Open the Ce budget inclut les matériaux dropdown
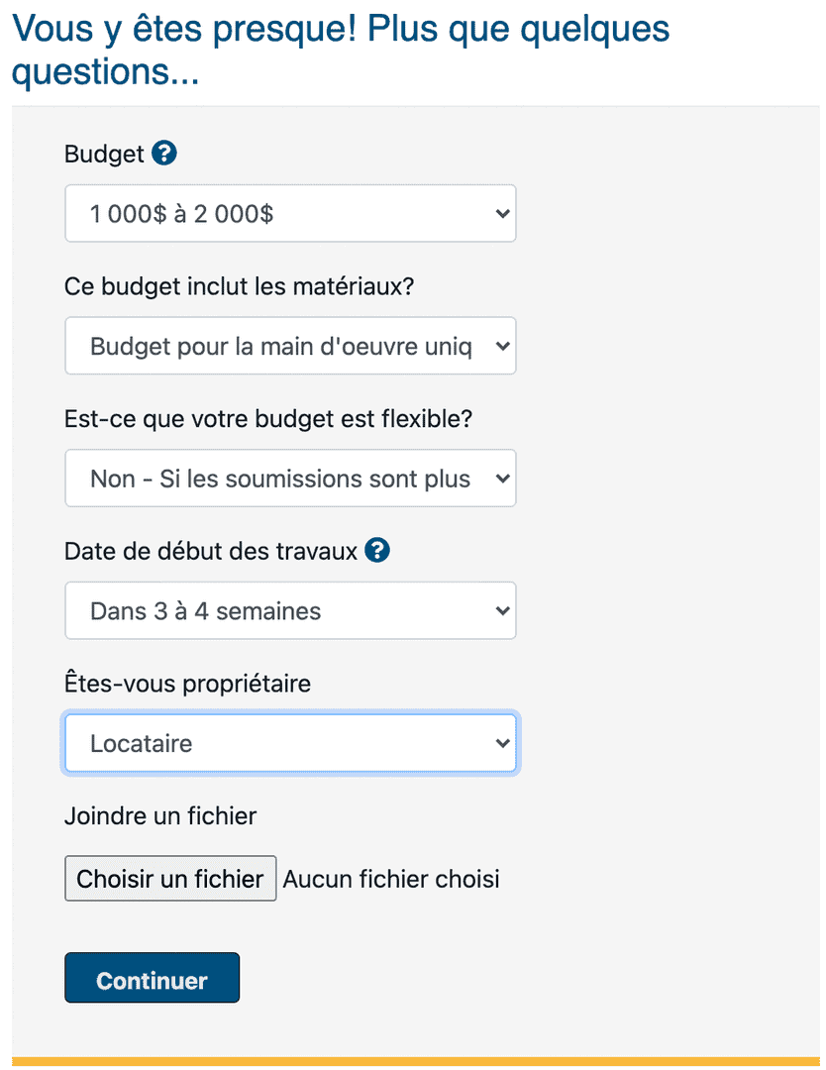This screenshot has width=826, height=1070. coord(290,346)
